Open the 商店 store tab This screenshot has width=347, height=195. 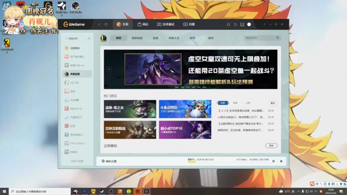143,24
